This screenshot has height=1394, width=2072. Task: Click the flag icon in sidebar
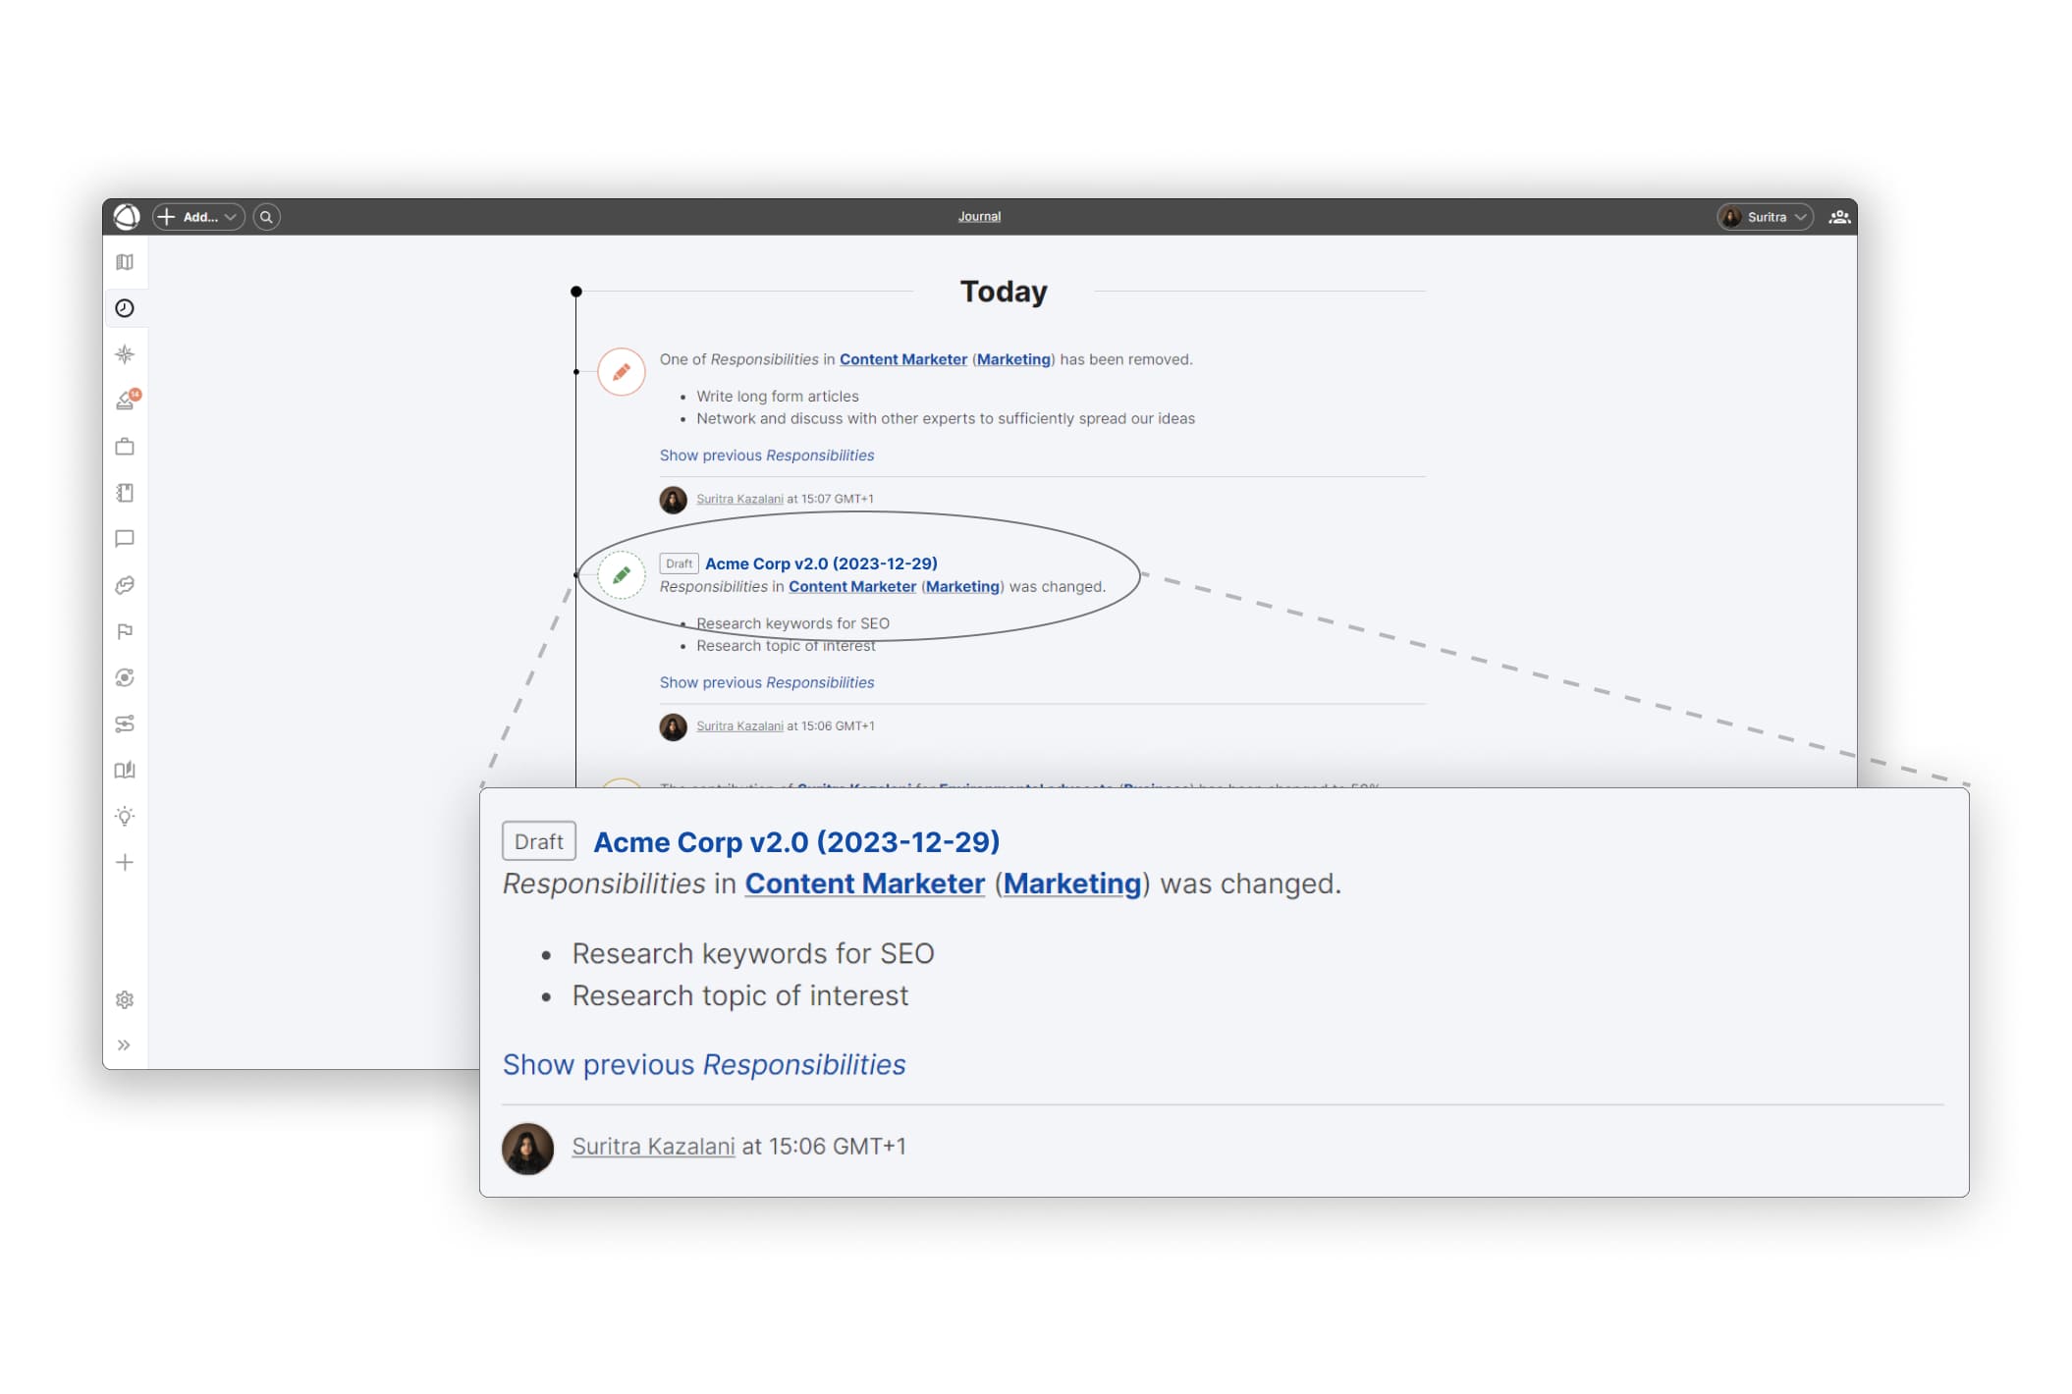click(125, 631)
